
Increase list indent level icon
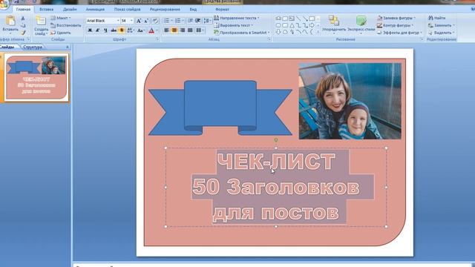[x=198, y=21]
